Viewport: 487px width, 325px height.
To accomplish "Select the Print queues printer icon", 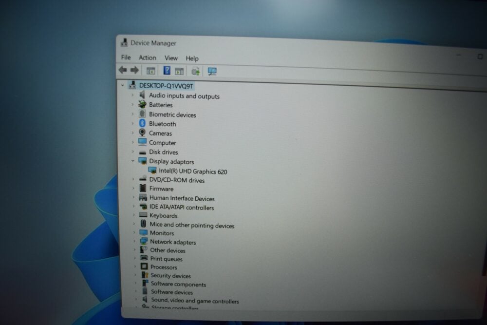I will pyautogui.click(x=144, y=258).
